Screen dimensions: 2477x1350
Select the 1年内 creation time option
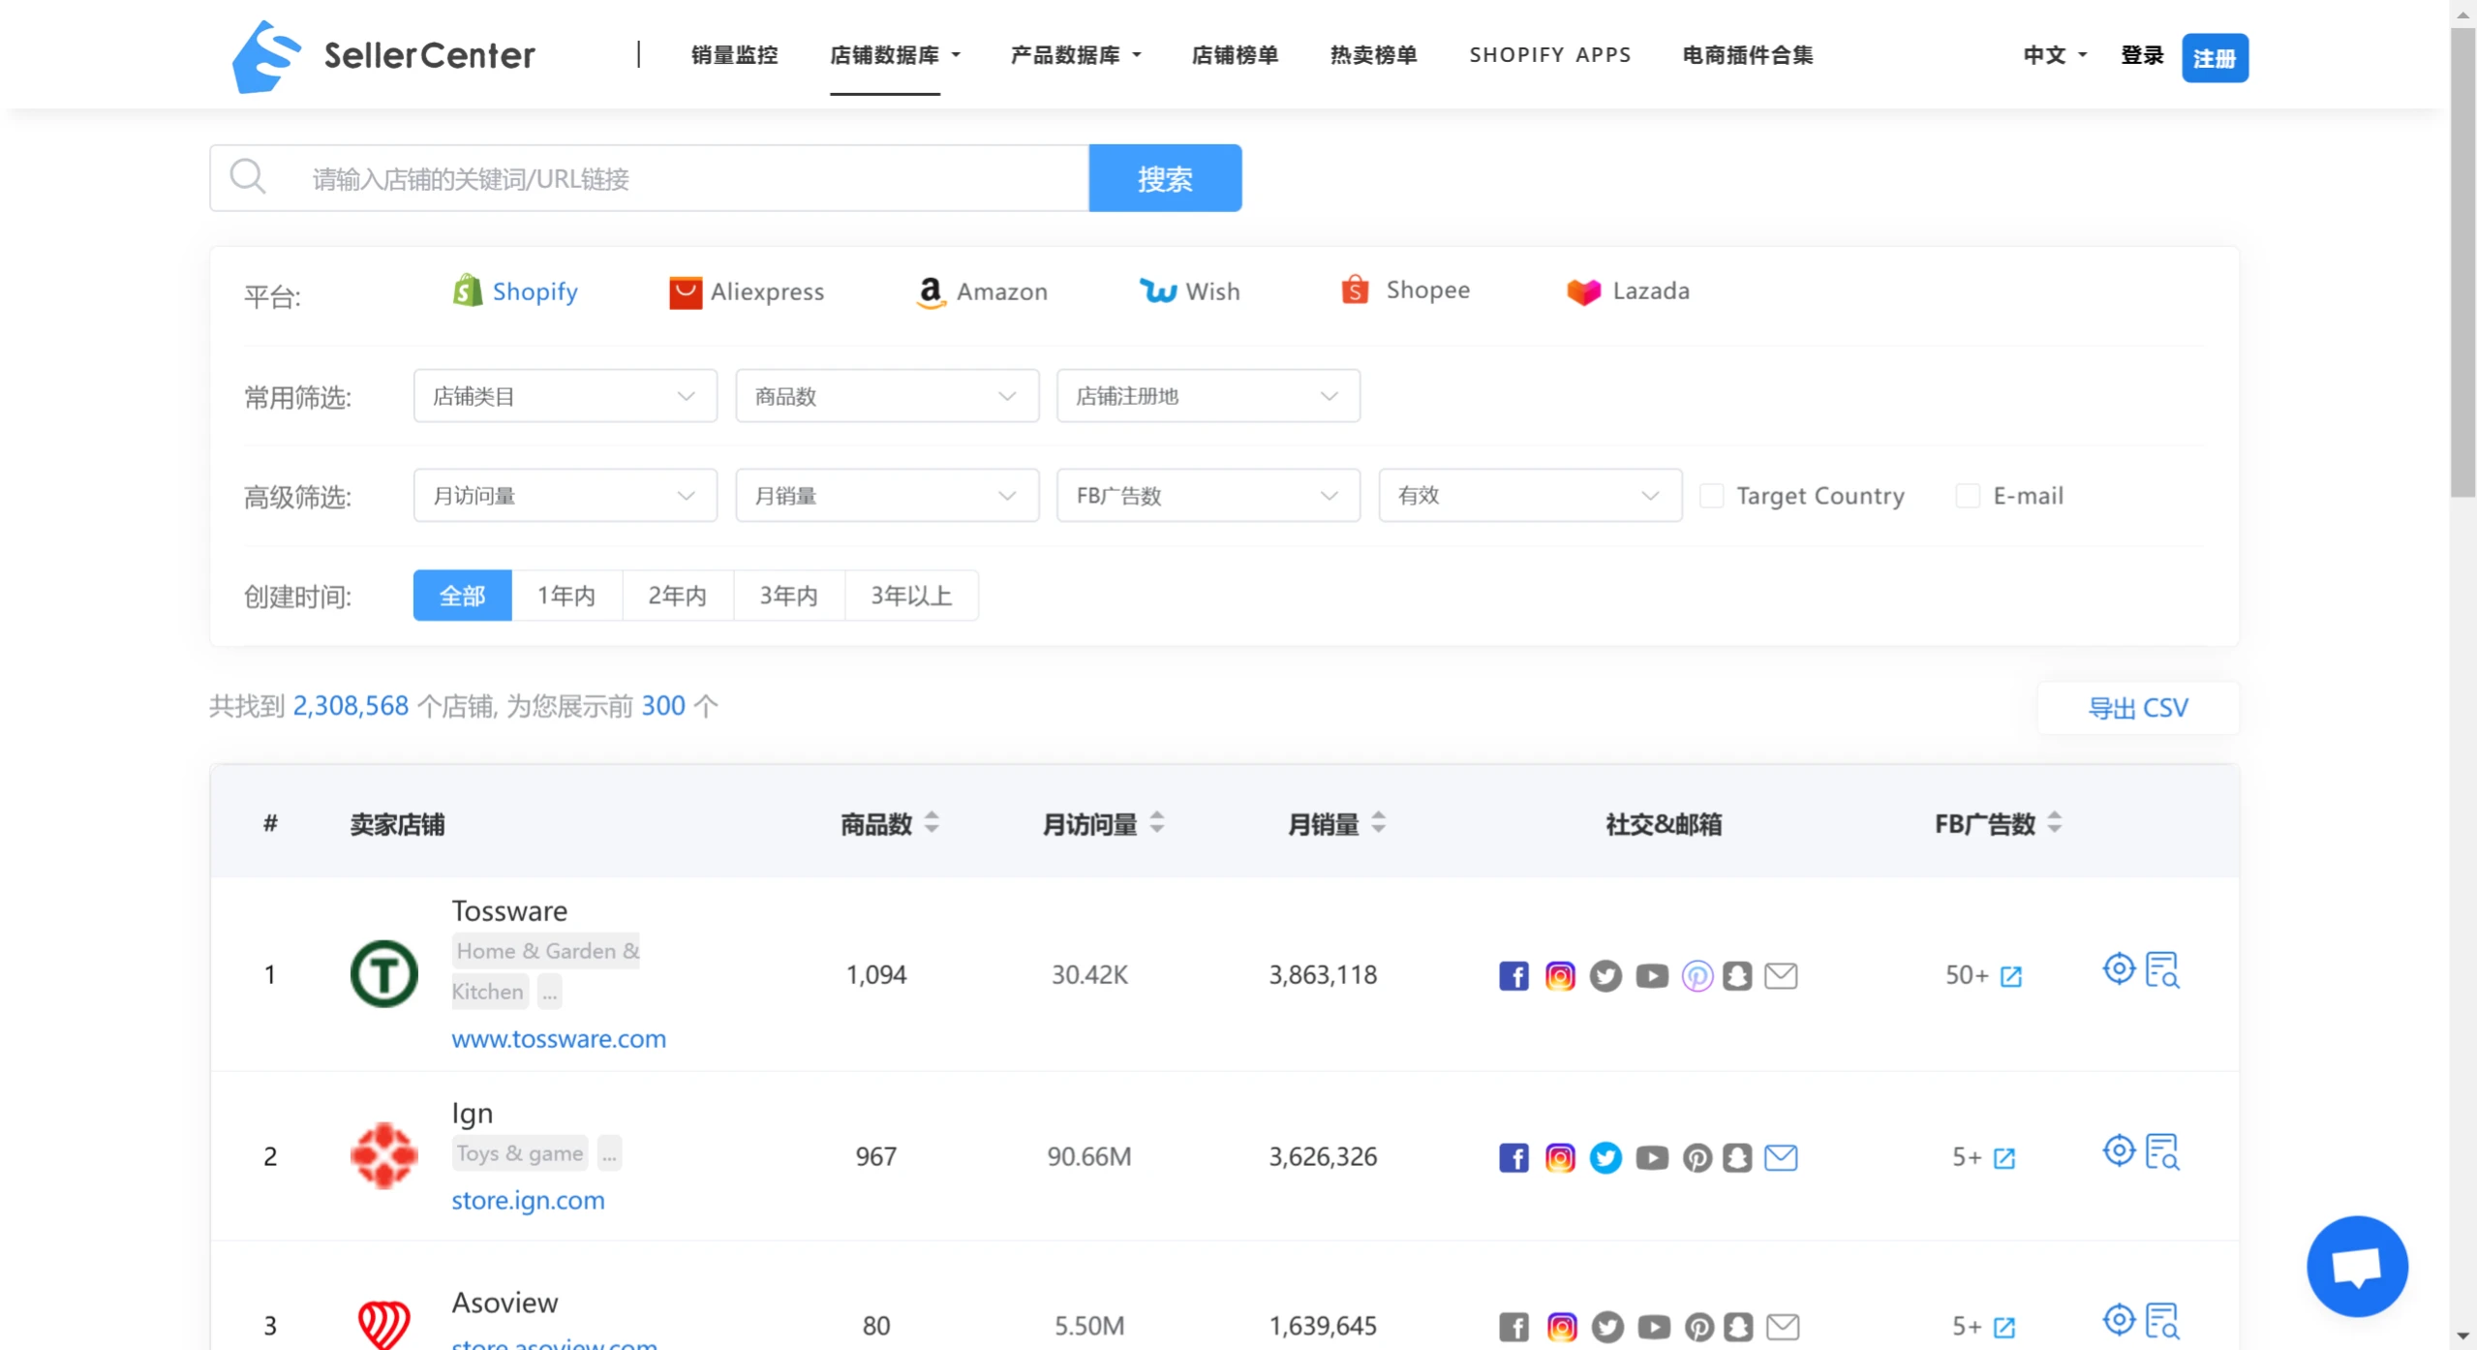point(566,596)
